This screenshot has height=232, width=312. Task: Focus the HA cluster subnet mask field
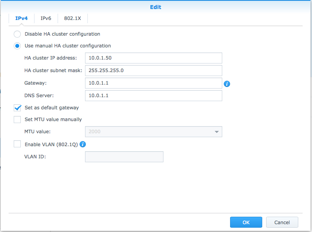tap(153, 71)
